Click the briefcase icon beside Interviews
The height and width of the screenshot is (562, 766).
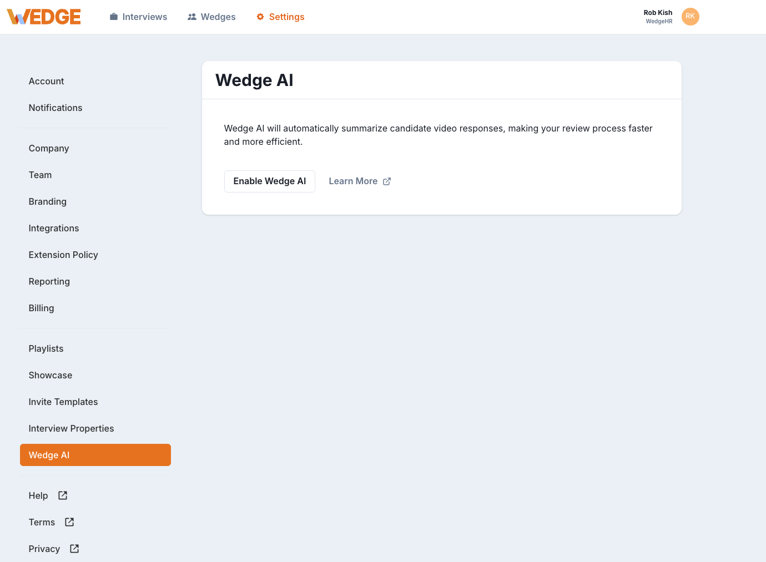[114, 17]
